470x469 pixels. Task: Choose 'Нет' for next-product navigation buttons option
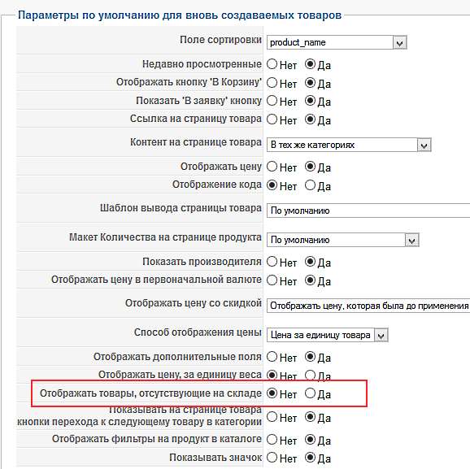(x=272, y=416)
